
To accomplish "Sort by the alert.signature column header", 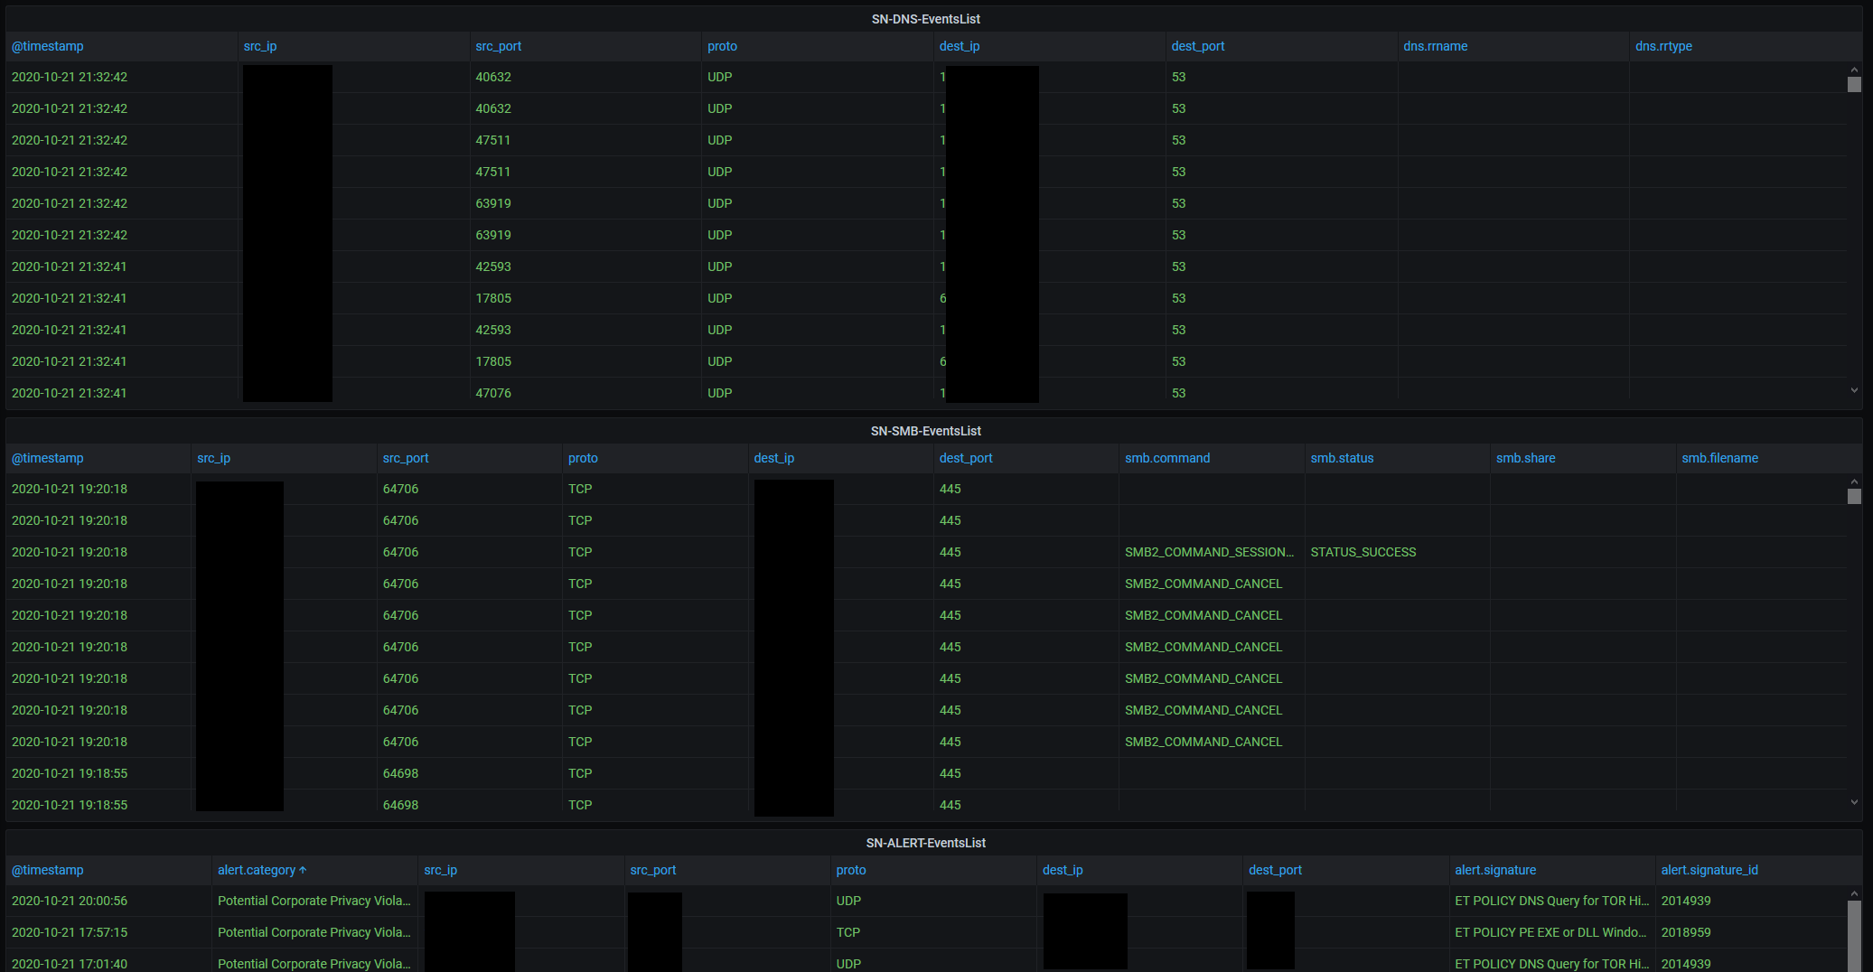I will 1495,870.
